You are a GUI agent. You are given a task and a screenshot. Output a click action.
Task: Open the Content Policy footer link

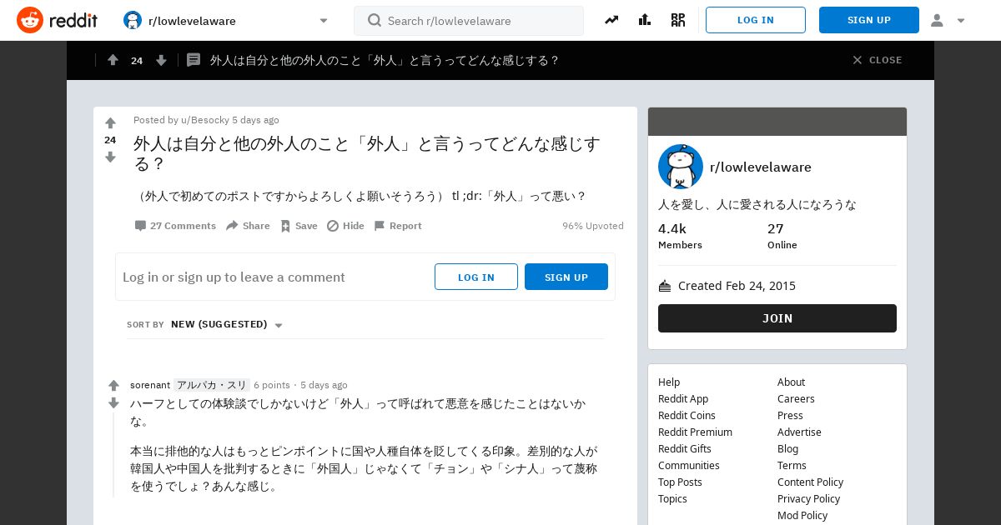pyautogui.click(x=810, y=482)
